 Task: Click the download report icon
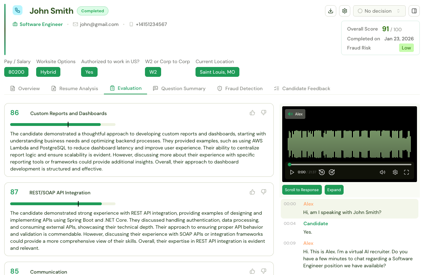331,11
